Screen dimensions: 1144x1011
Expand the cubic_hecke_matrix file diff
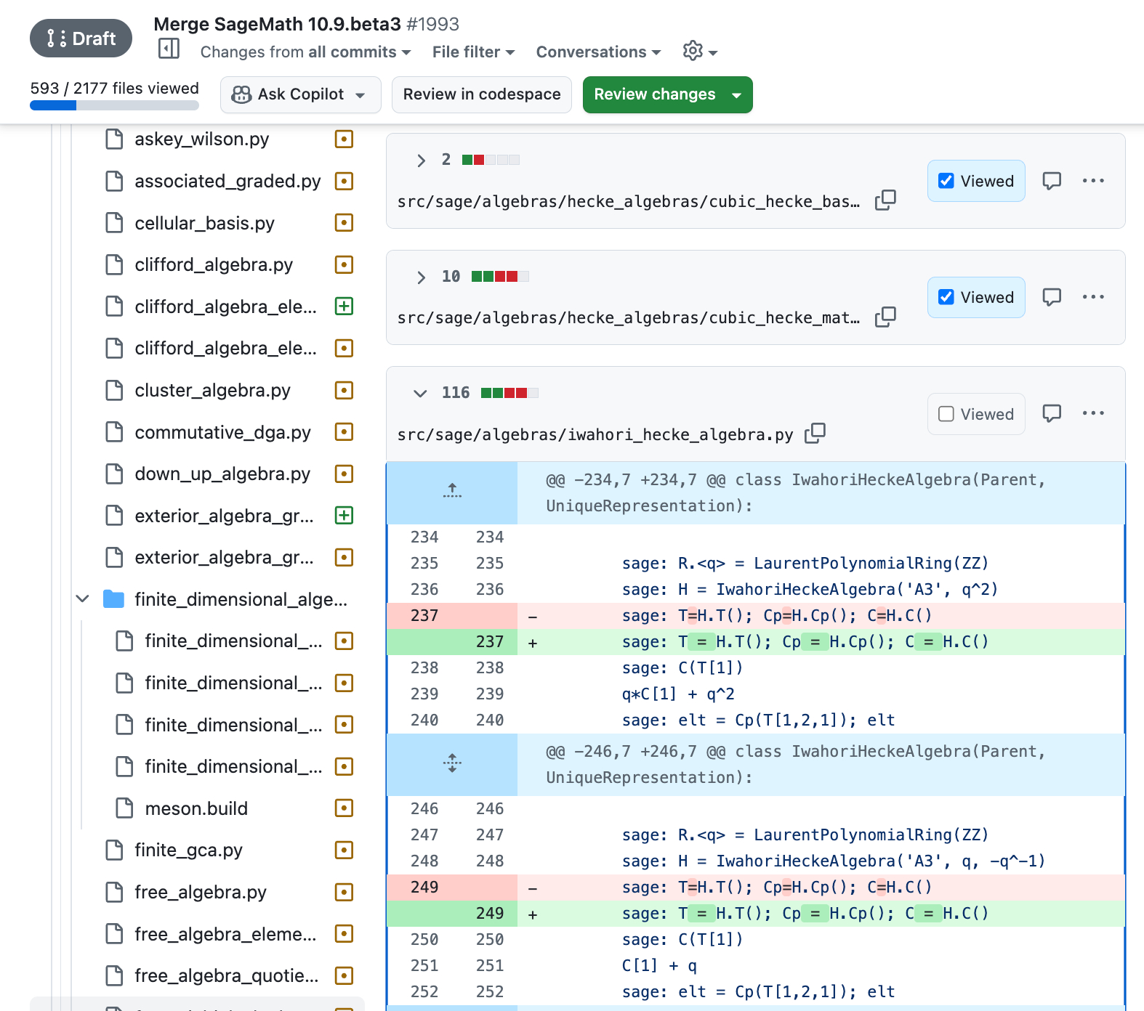coord(420,277)
